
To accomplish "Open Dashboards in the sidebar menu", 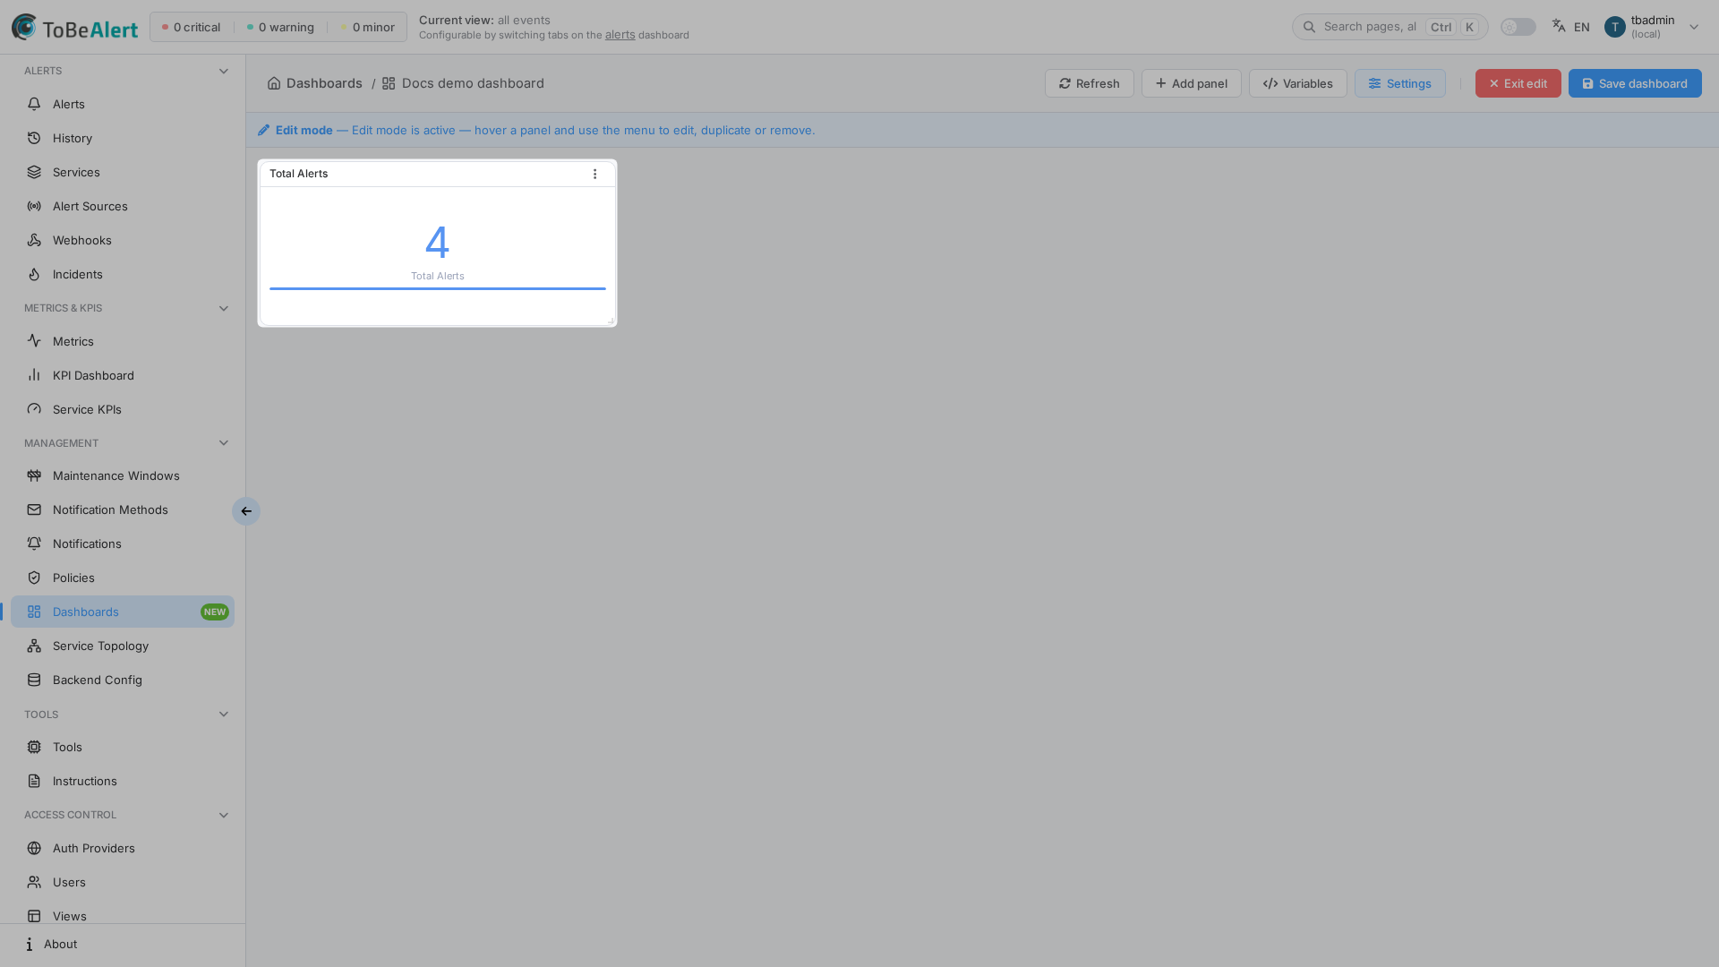I will pyautogui.click(x=123, y=612).
